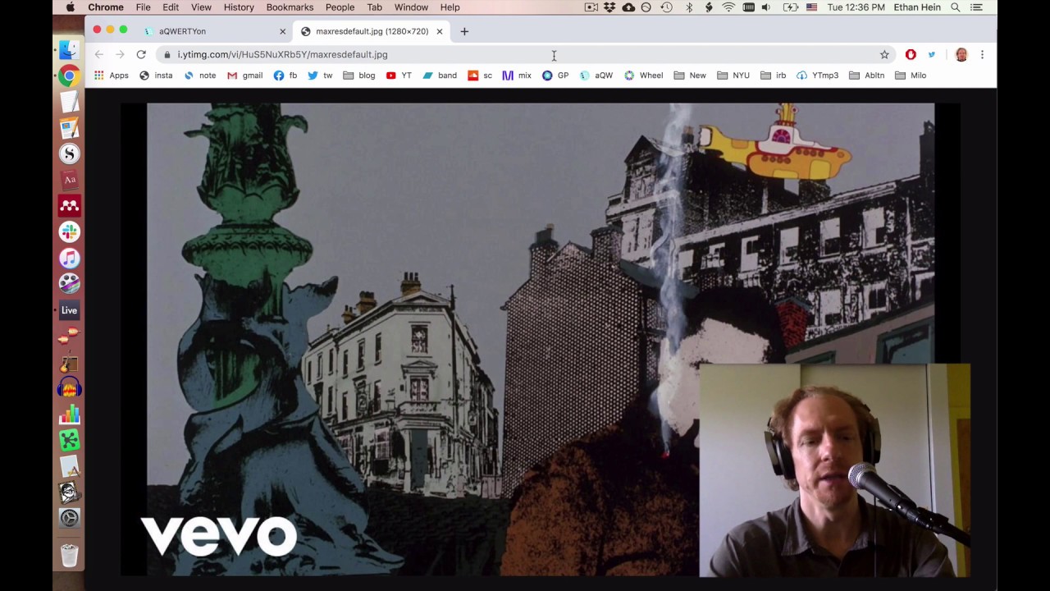Select the maxresdefault.jpg tab
1050x591 pixels.
click(x=372, y=31)
